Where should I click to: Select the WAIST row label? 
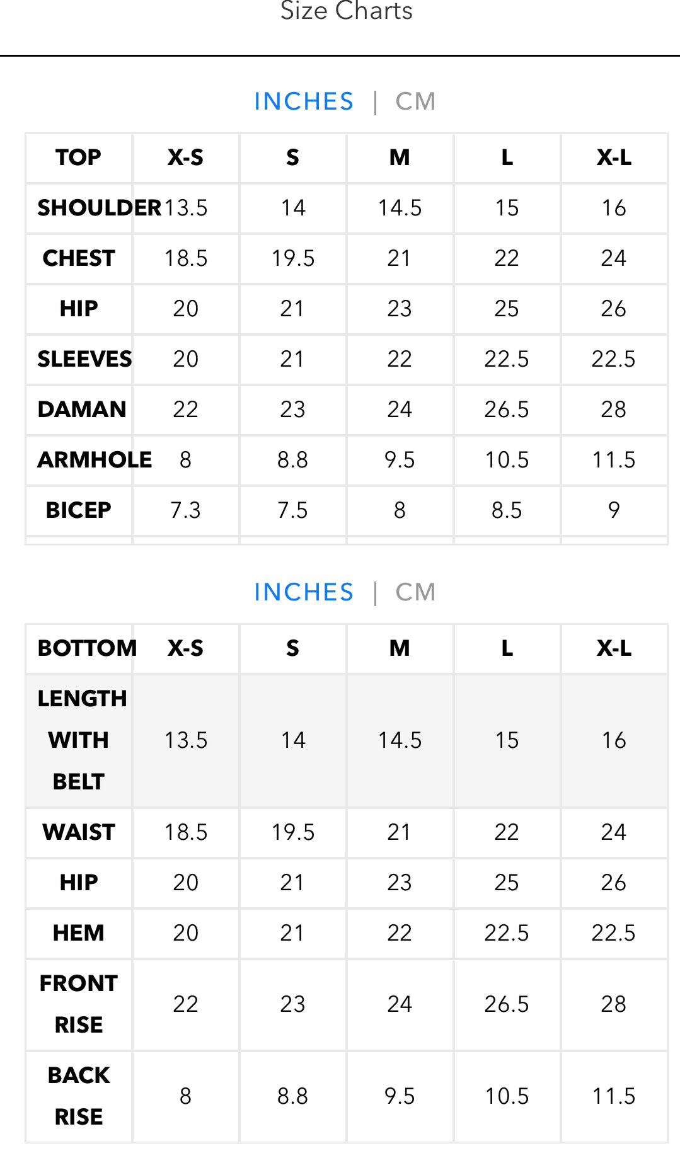(79, 832)
